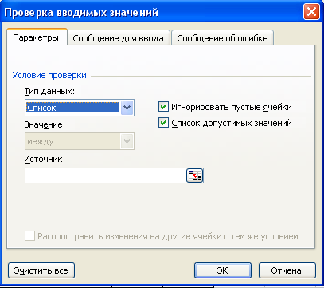Click the range selector icon in Источник field
The image size is (324, 288).
point(194,176)
